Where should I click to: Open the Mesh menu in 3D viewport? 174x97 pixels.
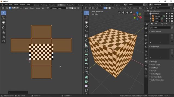pyautogui.click(x=129, y=8)
